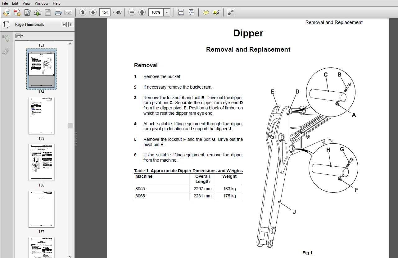Click the table cell "2207 mm"
Image resolution: width=398 pixels, height=258 pixels.
pyautogui.click(x=202, y=189)
